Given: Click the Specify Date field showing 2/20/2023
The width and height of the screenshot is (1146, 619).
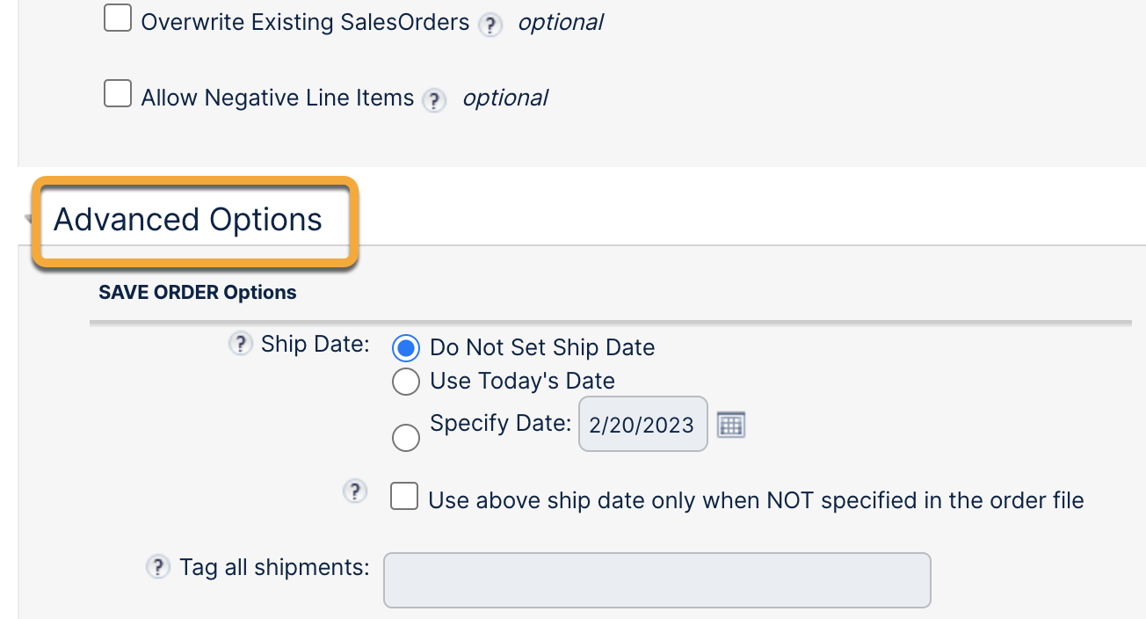Looking at the screenshot, I should tap(642, 425).
